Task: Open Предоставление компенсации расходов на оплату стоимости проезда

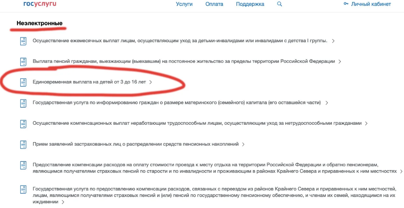Action: point(215,168)
